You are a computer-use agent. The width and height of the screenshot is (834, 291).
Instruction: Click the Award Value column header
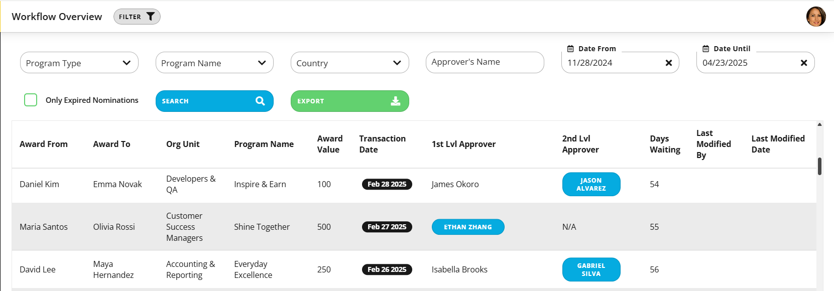330,144
